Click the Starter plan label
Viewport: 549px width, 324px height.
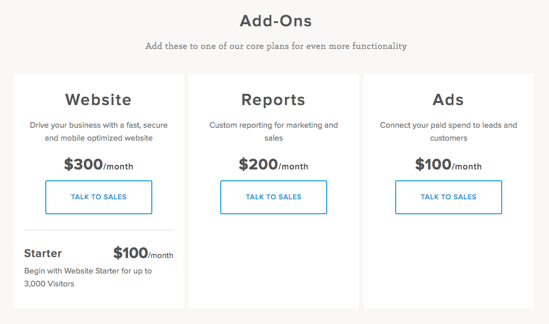[x=43, y=253]
